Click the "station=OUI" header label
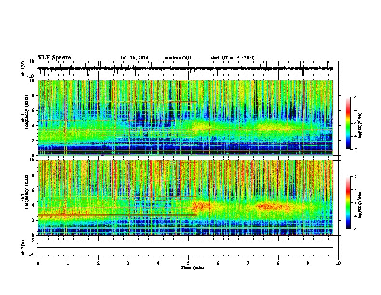Viewport: 381px width, 295px height. click(178, 58)
